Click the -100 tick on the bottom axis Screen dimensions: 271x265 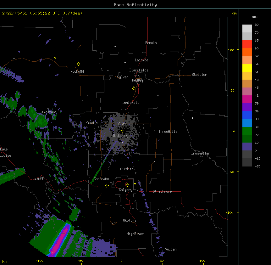tap(39, 261)
